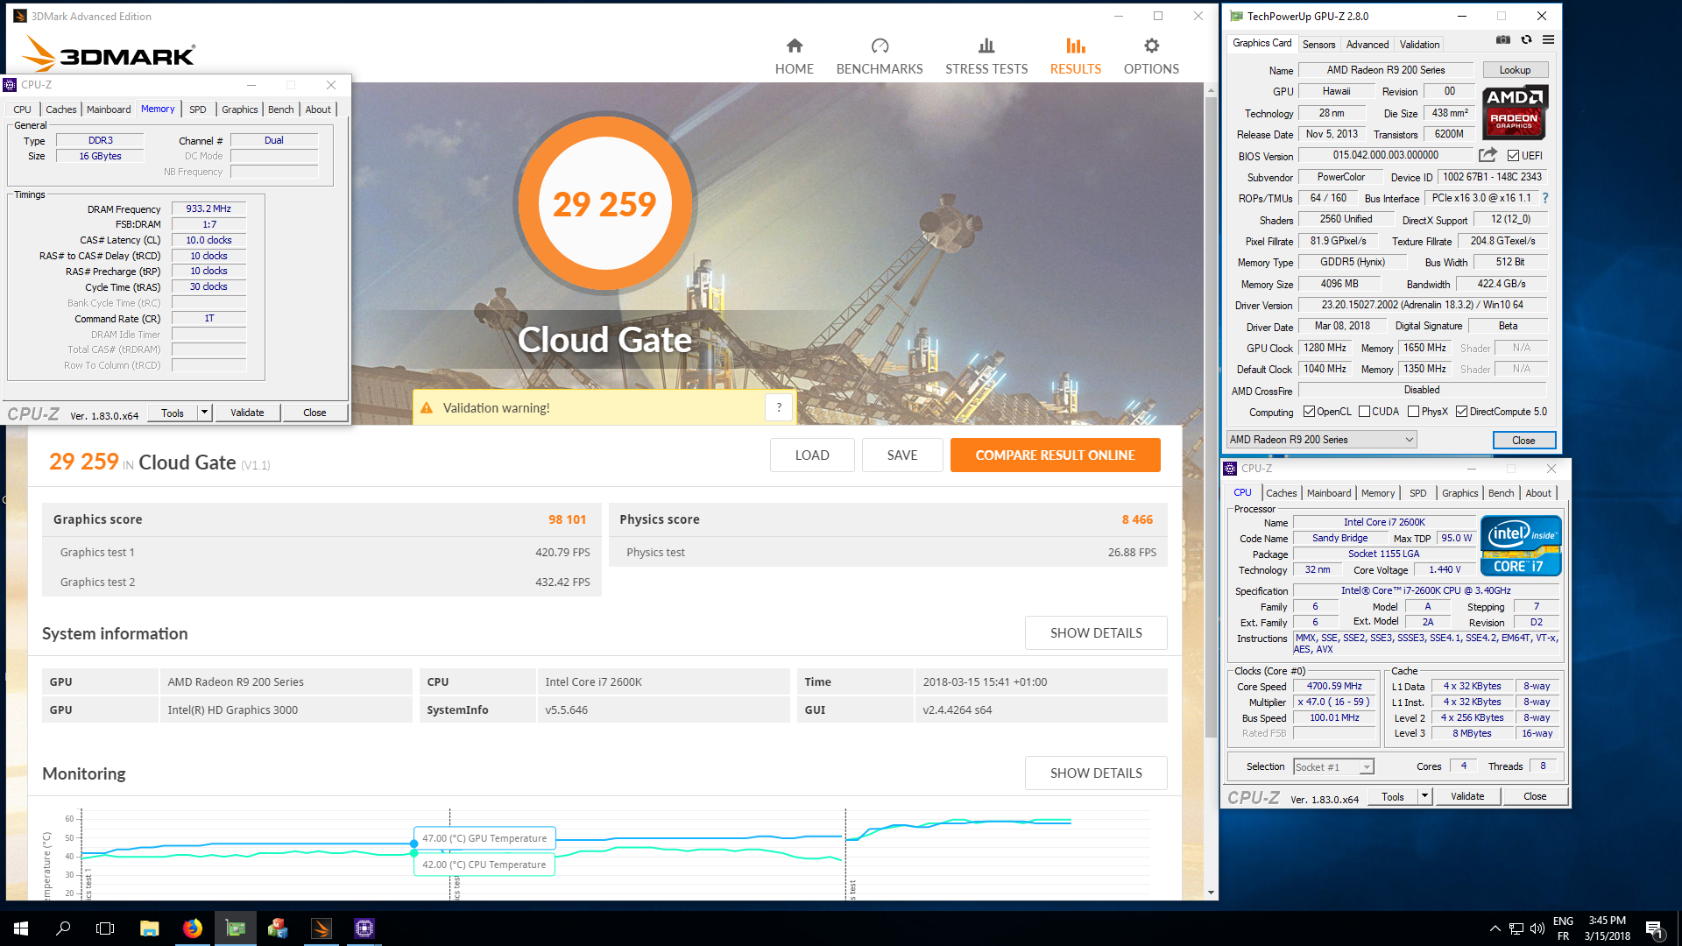The image size is (1682, 946).
Task: Click COMPARE RESULT ONLINE button
Action: pos(1055,455)
